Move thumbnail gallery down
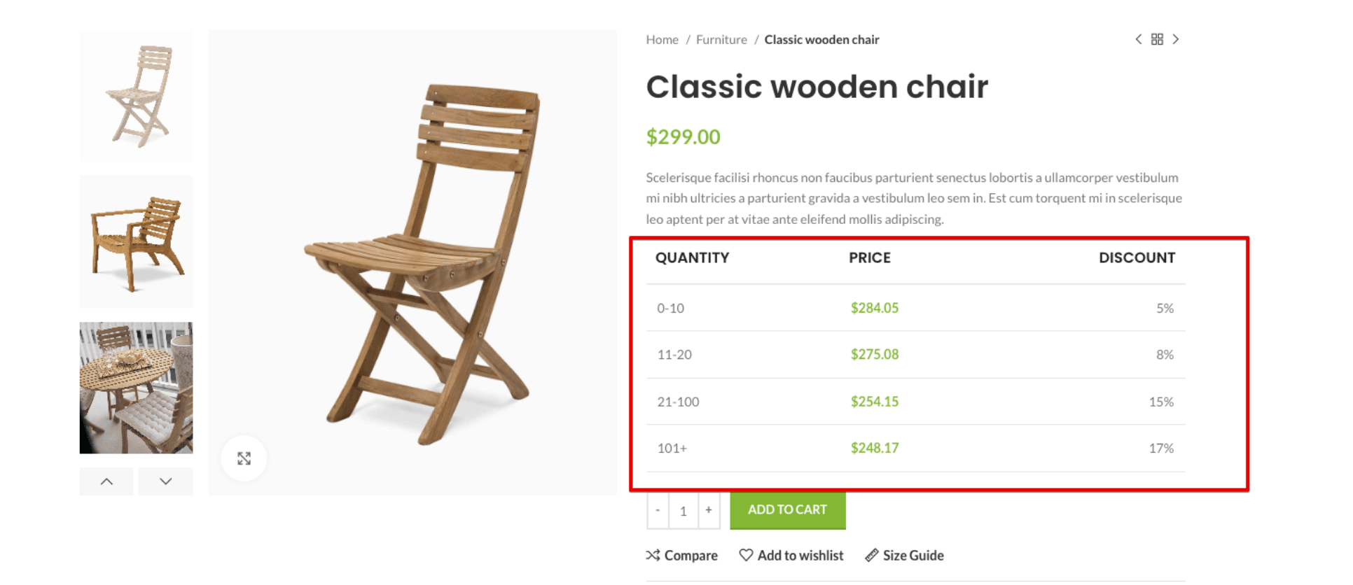Screen dimensions: 1353x585 point(165,481)
